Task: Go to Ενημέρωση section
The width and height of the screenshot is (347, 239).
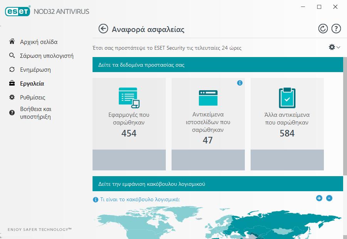Action: 35,70
